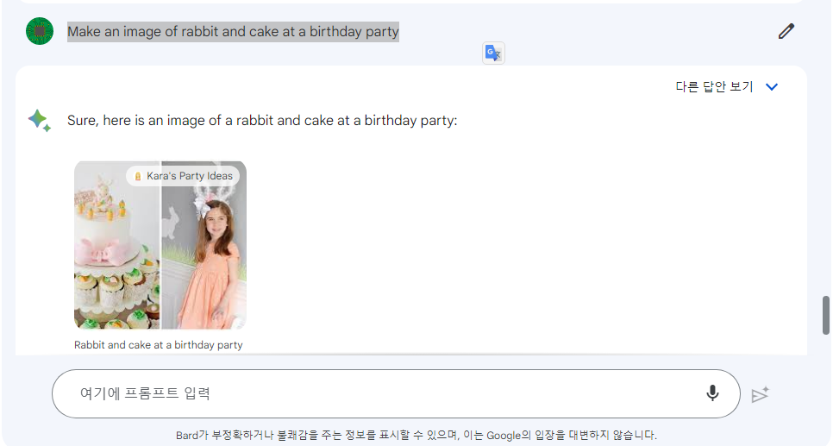Open the rabbit cake party thumbnail image
The height and width of the screenshot is (446, 833).
click(x=160, y=245)
